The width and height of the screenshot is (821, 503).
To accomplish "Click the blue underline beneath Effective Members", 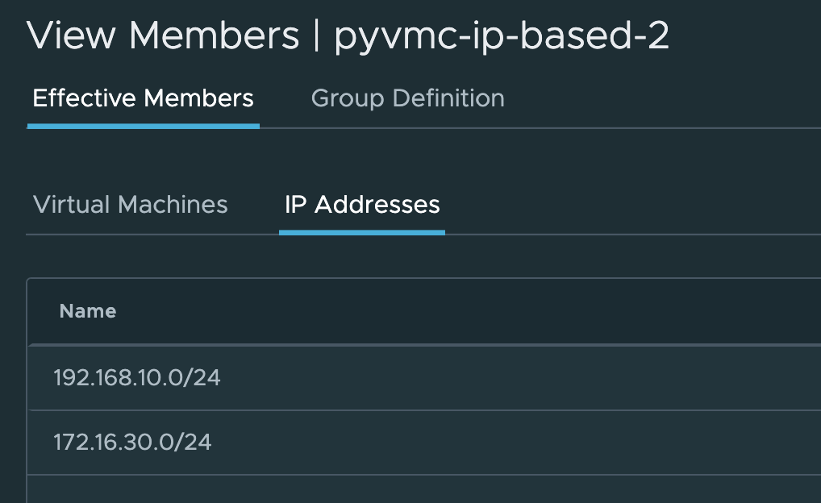I will (x=143, y=127).
